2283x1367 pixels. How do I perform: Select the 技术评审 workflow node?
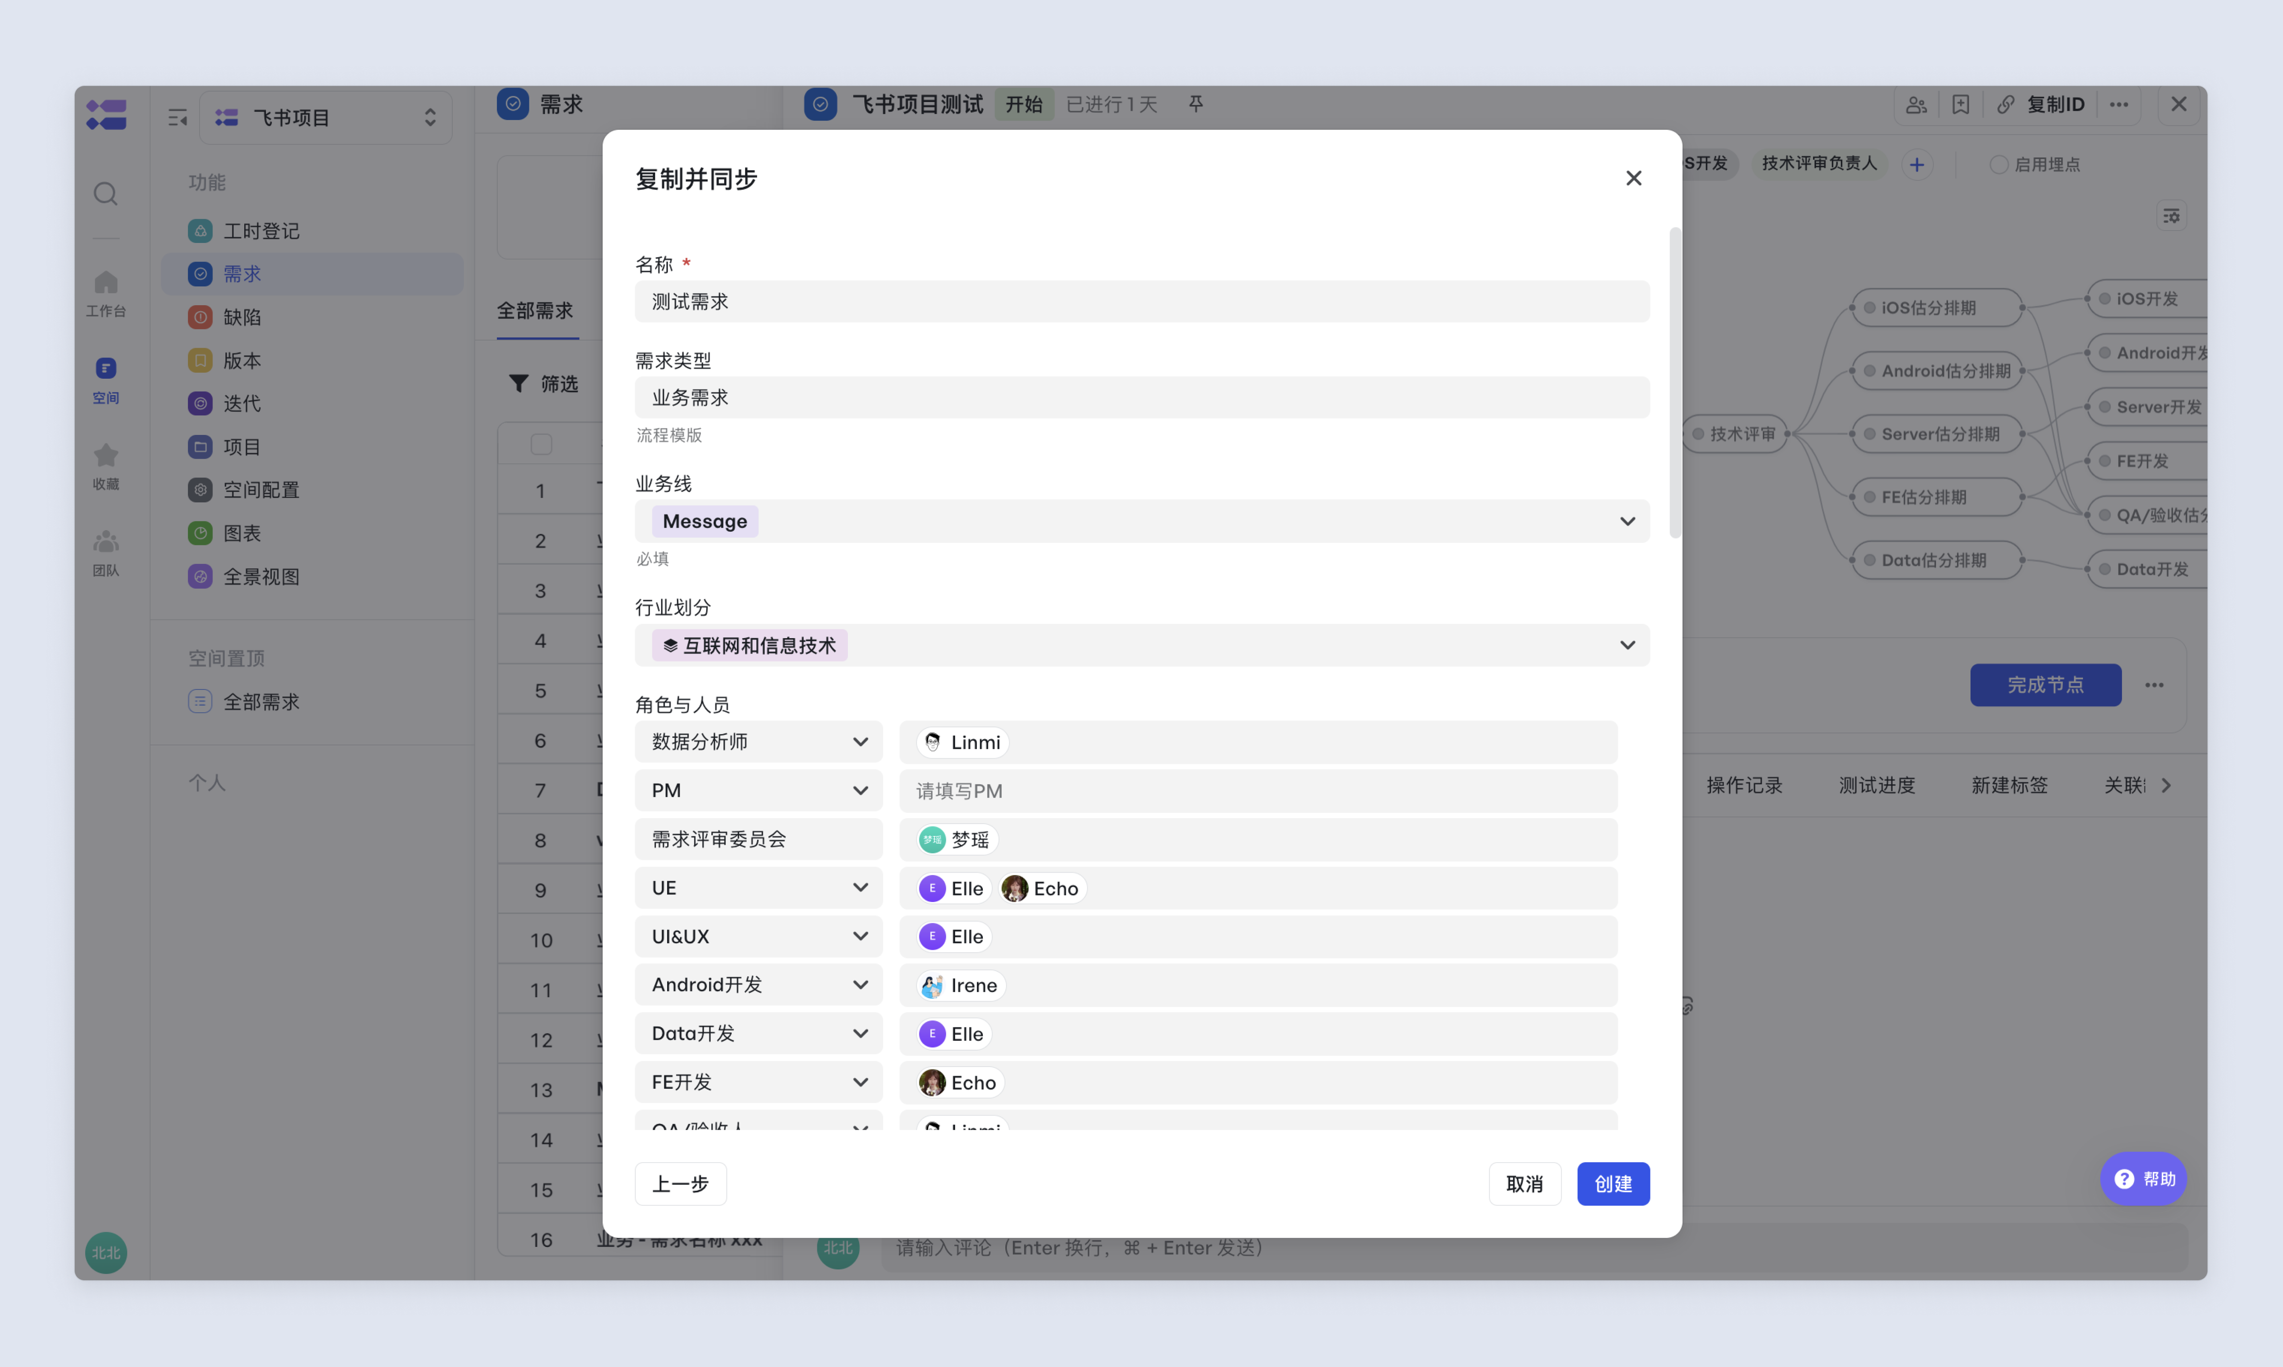point(1736,434)
